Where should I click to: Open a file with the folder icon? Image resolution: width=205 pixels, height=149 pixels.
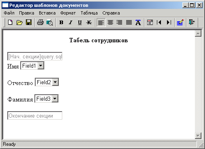pyautogui.click(x=19, y=23)
